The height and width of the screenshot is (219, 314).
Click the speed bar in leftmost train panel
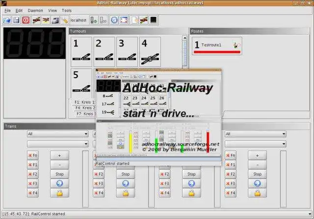85,179
